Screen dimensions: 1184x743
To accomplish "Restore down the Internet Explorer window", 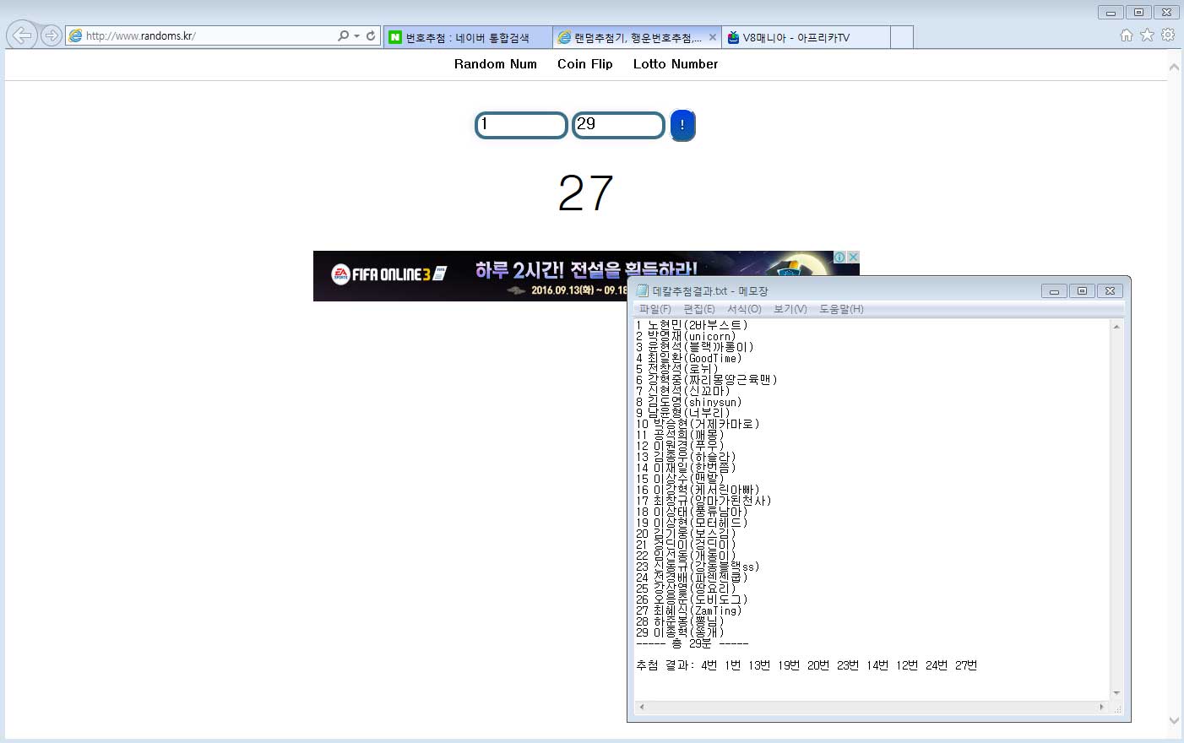I will tap(1138, 13).
